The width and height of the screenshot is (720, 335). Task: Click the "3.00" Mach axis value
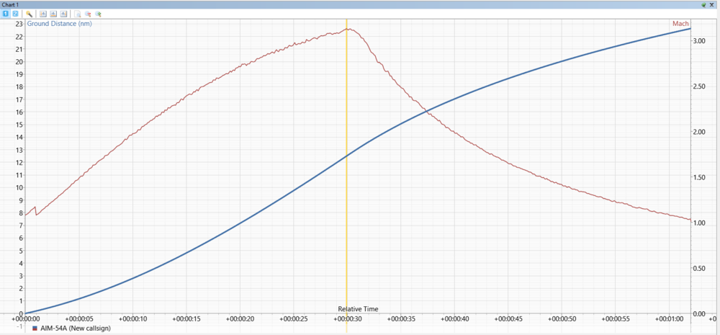pyautogui.click(x=699, y=41)
